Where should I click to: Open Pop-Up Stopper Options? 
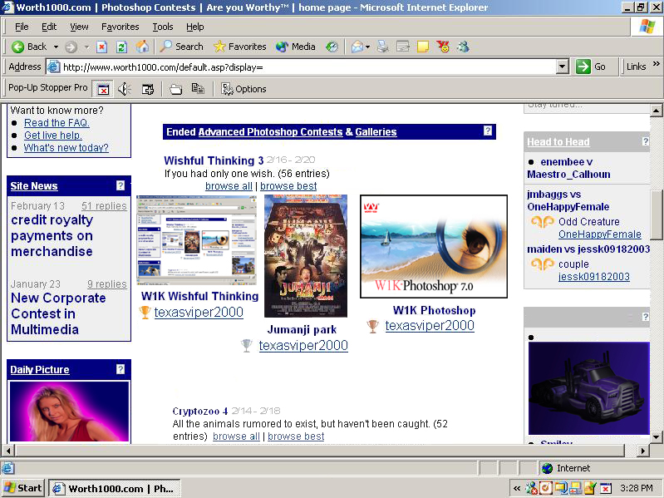(243, 89)
